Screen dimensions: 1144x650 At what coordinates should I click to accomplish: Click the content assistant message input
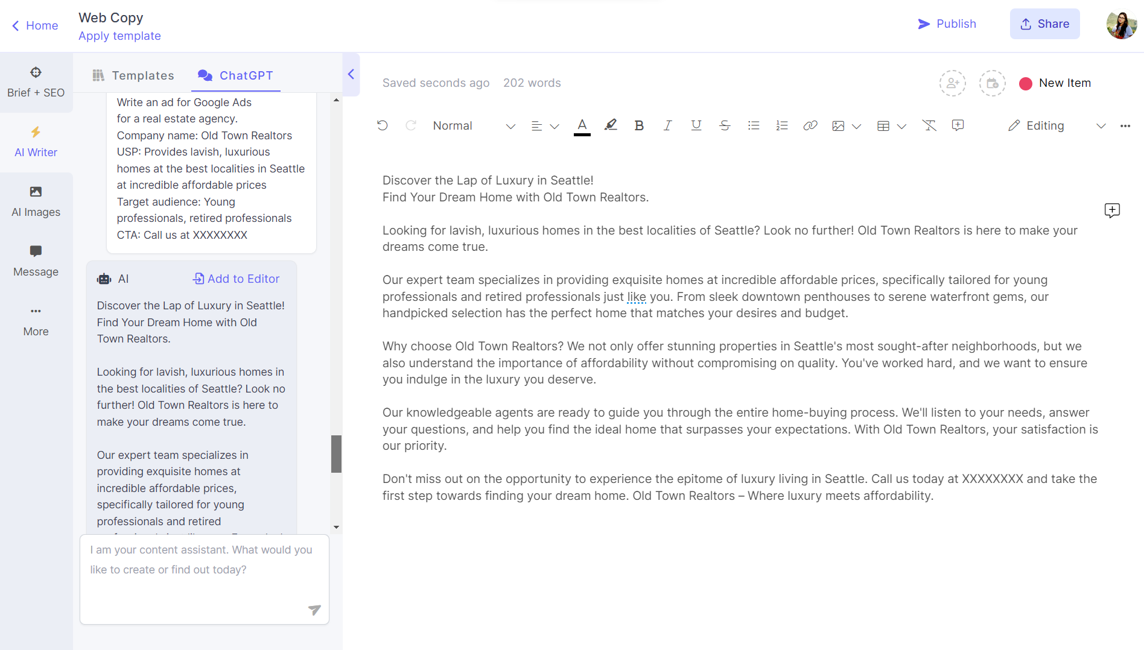tap(204, 579)
